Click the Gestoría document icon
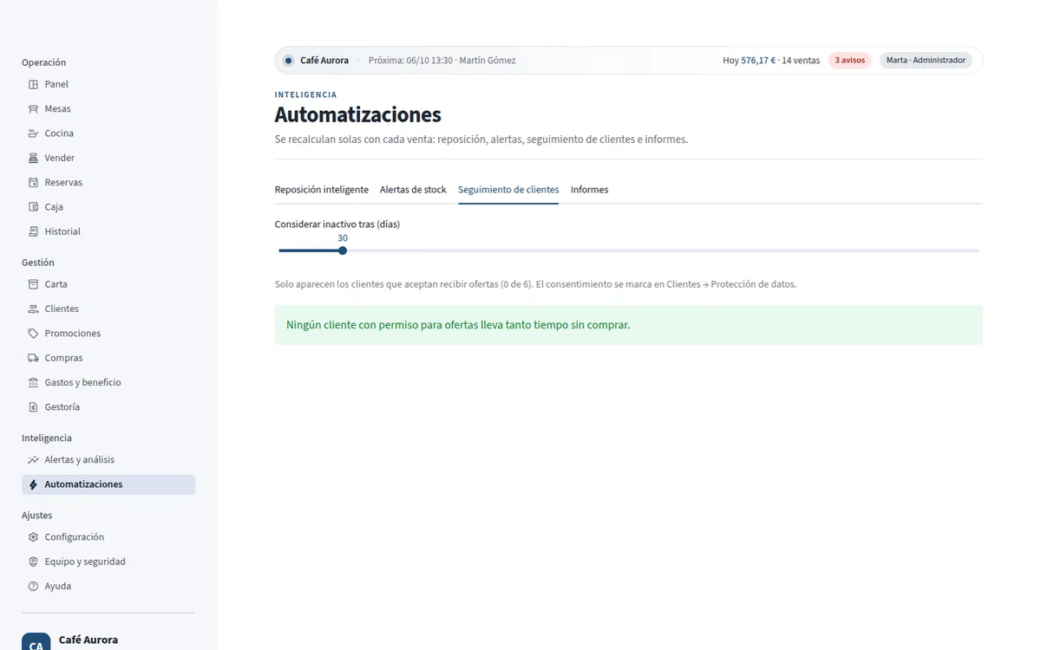 pos(33,407)
